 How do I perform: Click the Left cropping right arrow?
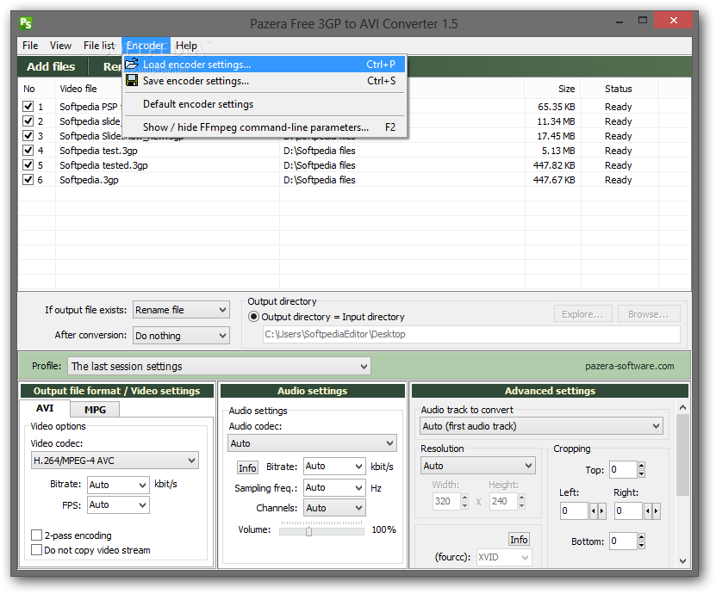(602, 511)
